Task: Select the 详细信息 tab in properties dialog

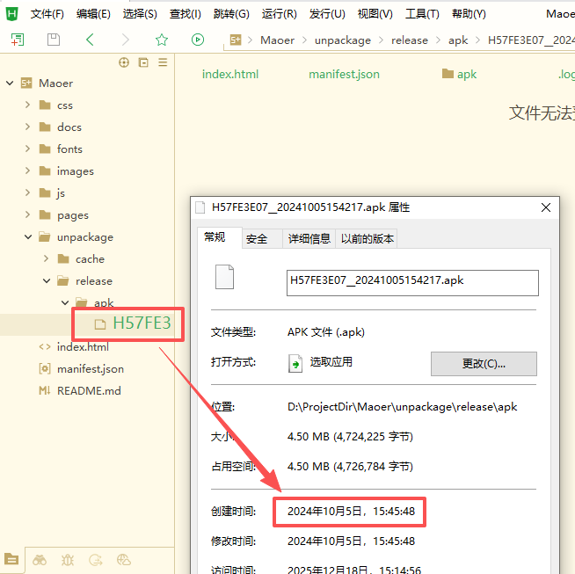Action: click(x=309, y=239)
